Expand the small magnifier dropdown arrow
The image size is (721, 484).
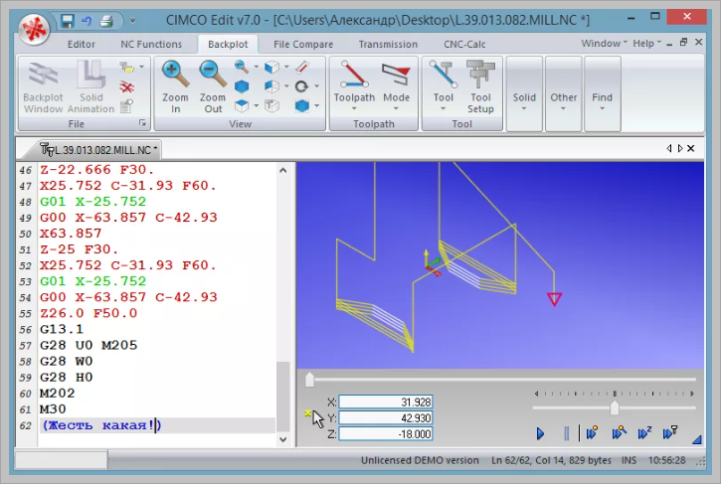(257, 68)
